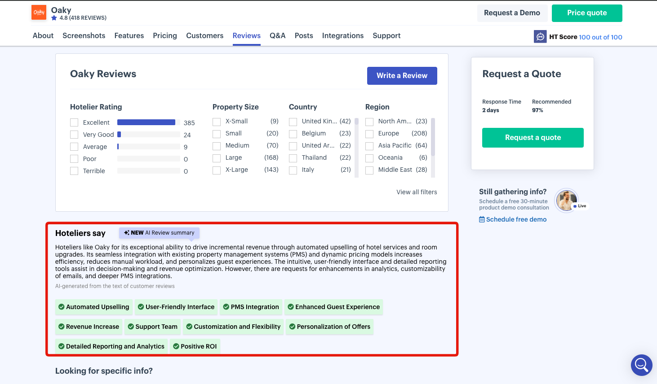Select the Oceania region checkbox
The width and height of the screenshot is (657, 384).
pyautogui.click(x=369, y=158)
